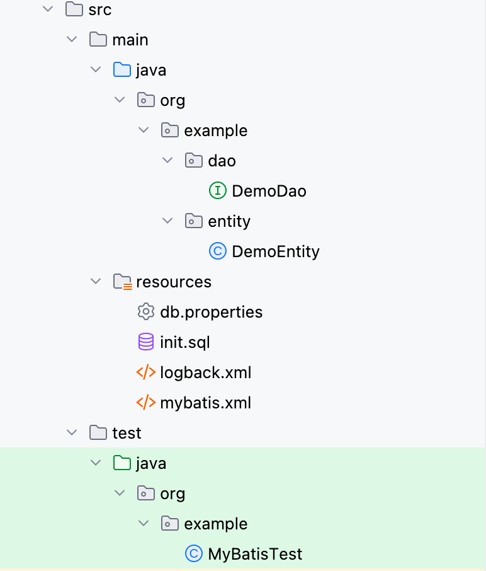This screenshot has height=571, width=486.
Task: Select the entity package label
Action: [229, 221]
